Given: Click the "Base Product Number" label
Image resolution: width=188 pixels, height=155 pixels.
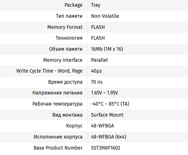Looking at the screenshot, I should [x=58, y=148].
